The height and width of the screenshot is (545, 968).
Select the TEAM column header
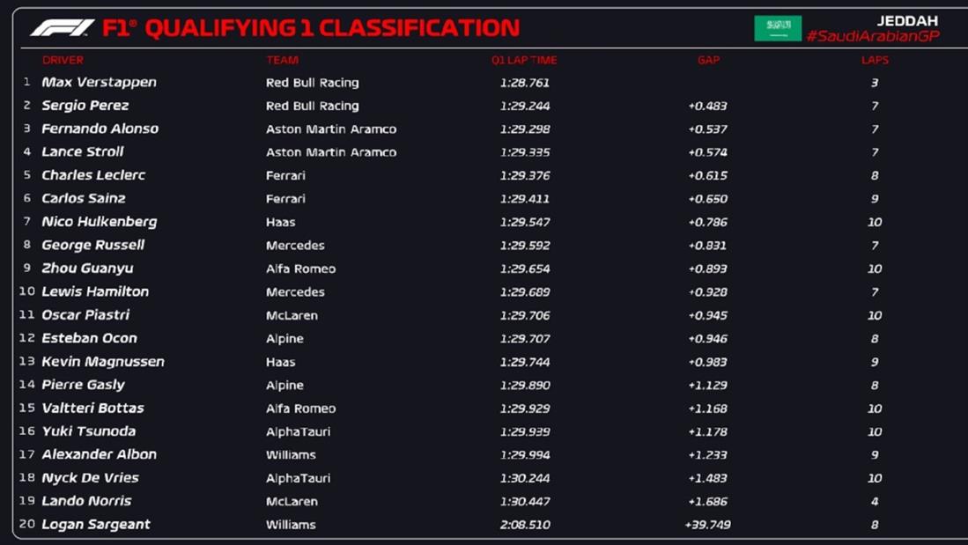click(282, 60)
